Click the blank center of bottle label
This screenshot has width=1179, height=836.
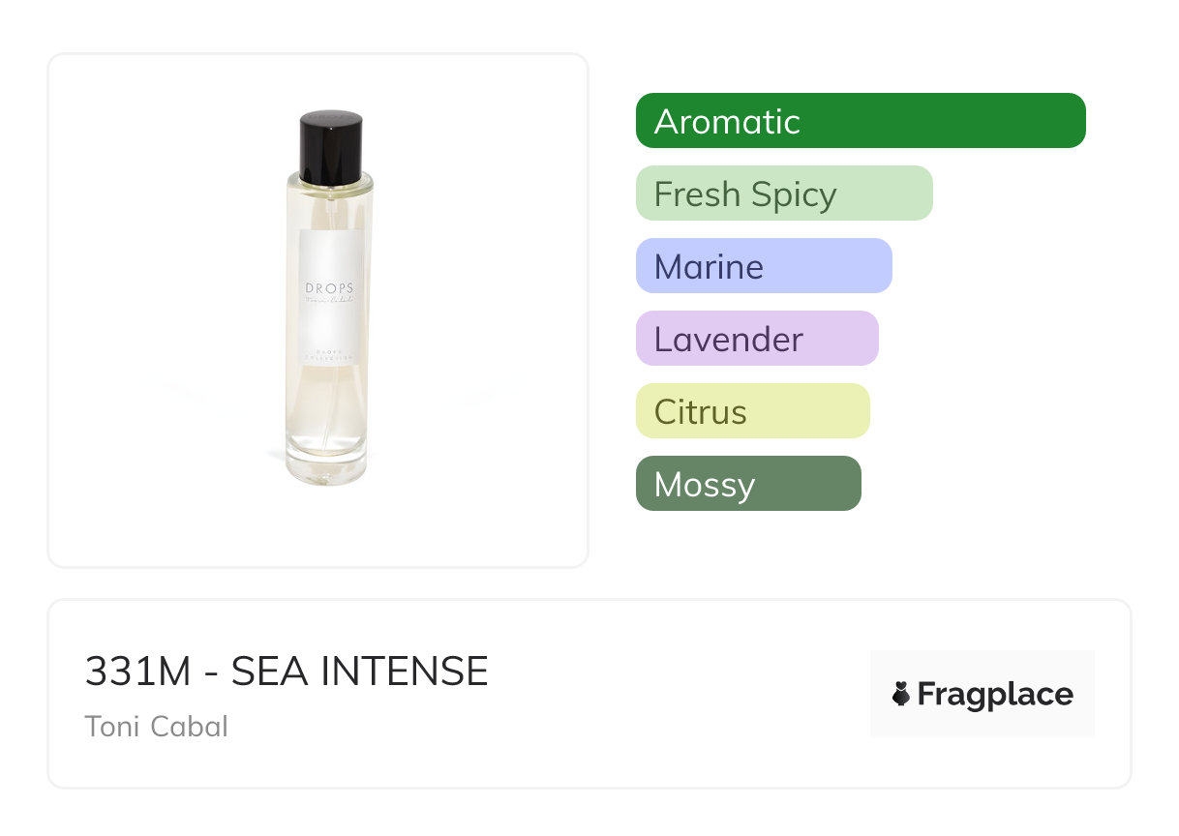(329, 327)
